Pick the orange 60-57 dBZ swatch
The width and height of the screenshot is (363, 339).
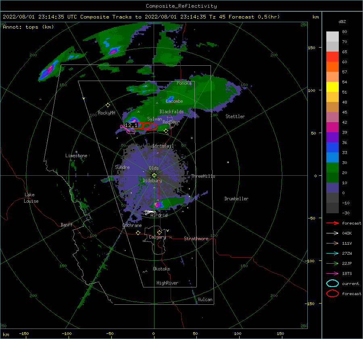[x=332, y=67]
